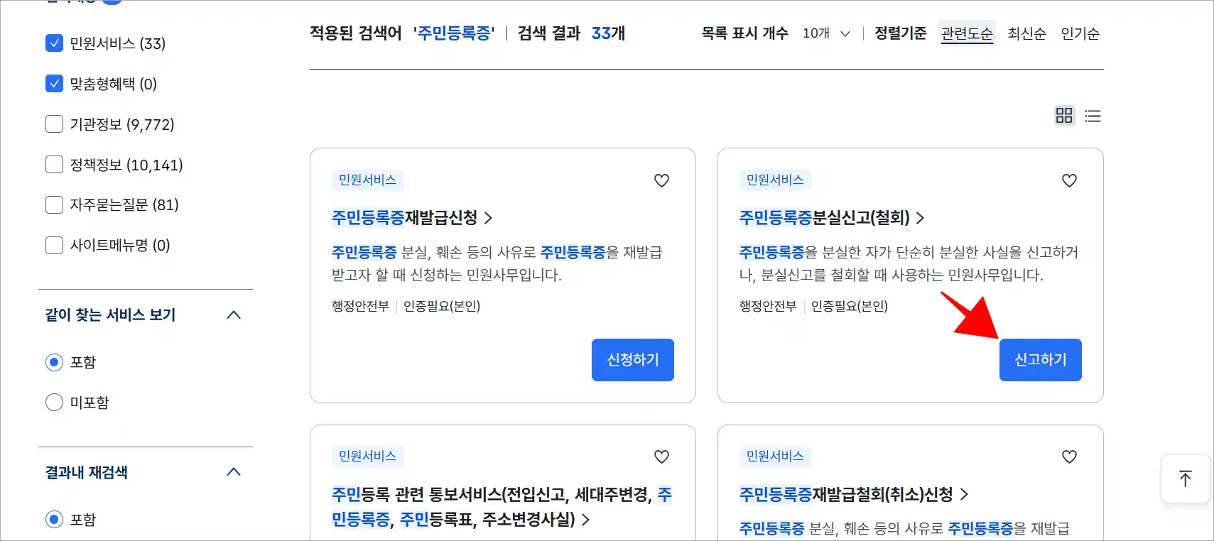Select 미포함 under 같이 찾는 서비스 보기
This screenshot has width=1214, height=541.
54,402
